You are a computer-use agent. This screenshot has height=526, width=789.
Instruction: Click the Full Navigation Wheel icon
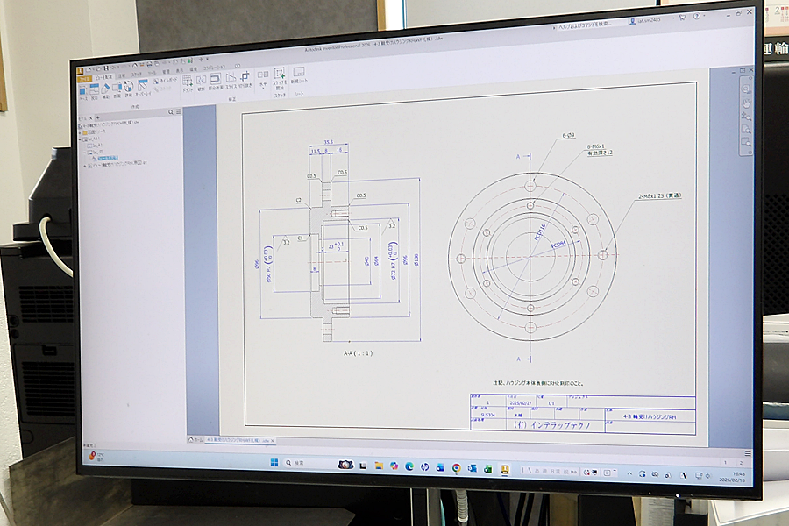[x=746, y=89]
